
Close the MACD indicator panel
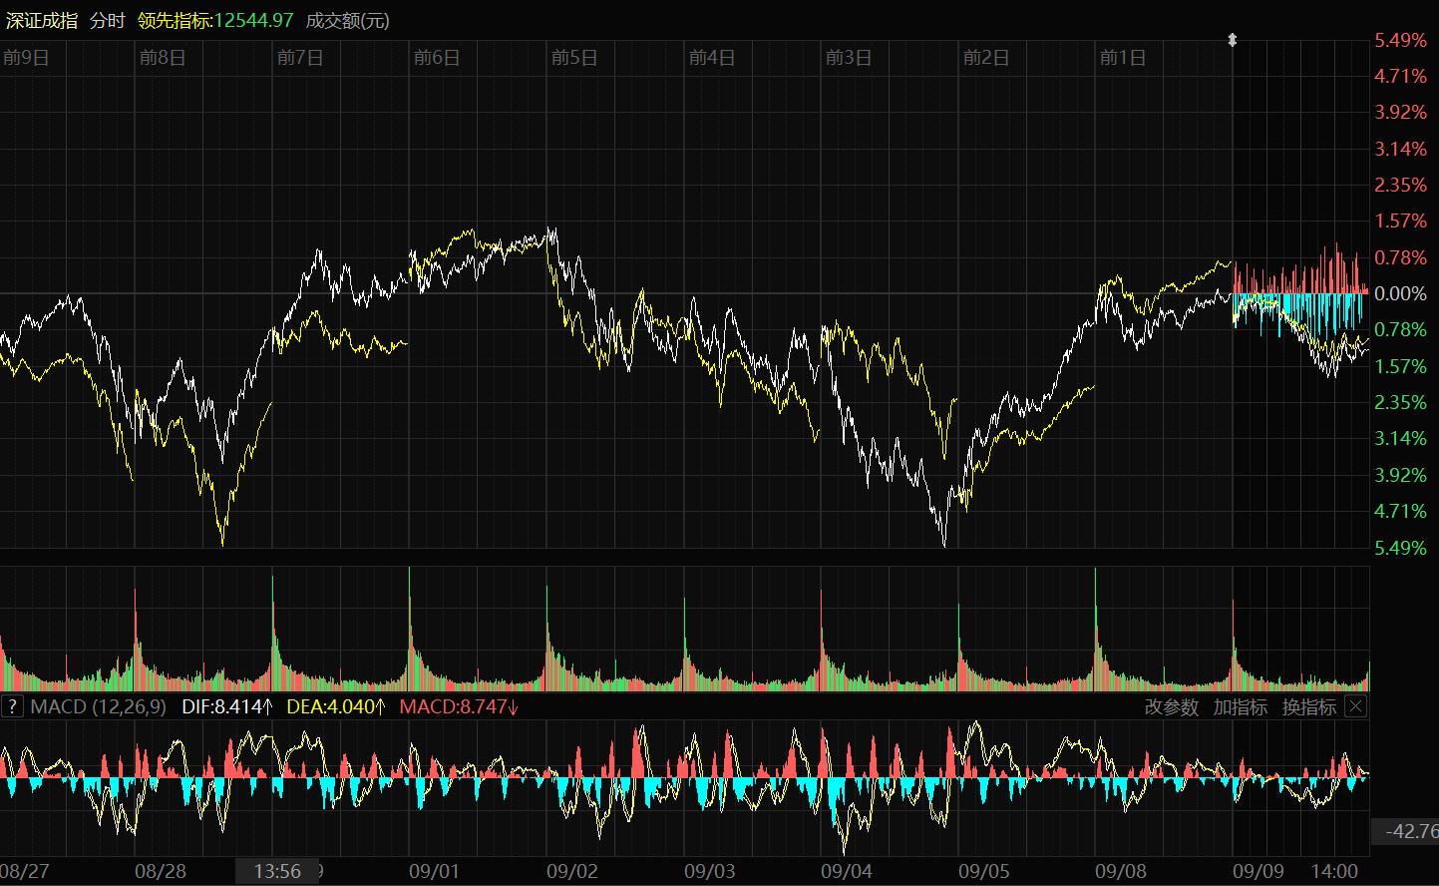click(1355, 706)
